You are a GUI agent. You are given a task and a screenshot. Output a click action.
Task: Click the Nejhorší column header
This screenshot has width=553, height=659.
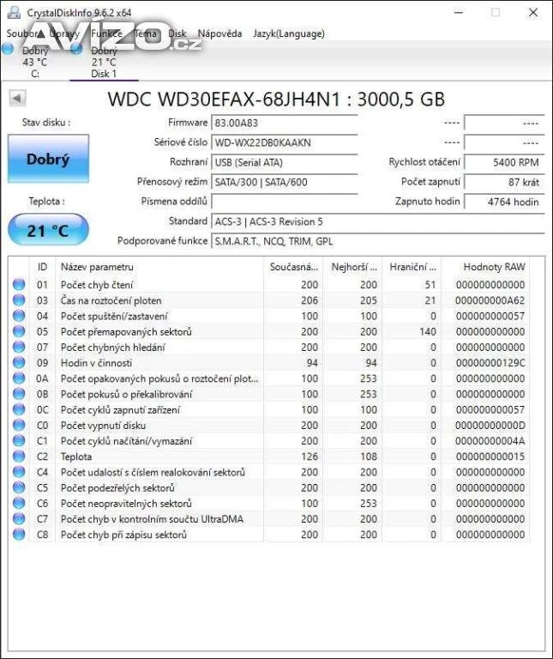[352, 267]
